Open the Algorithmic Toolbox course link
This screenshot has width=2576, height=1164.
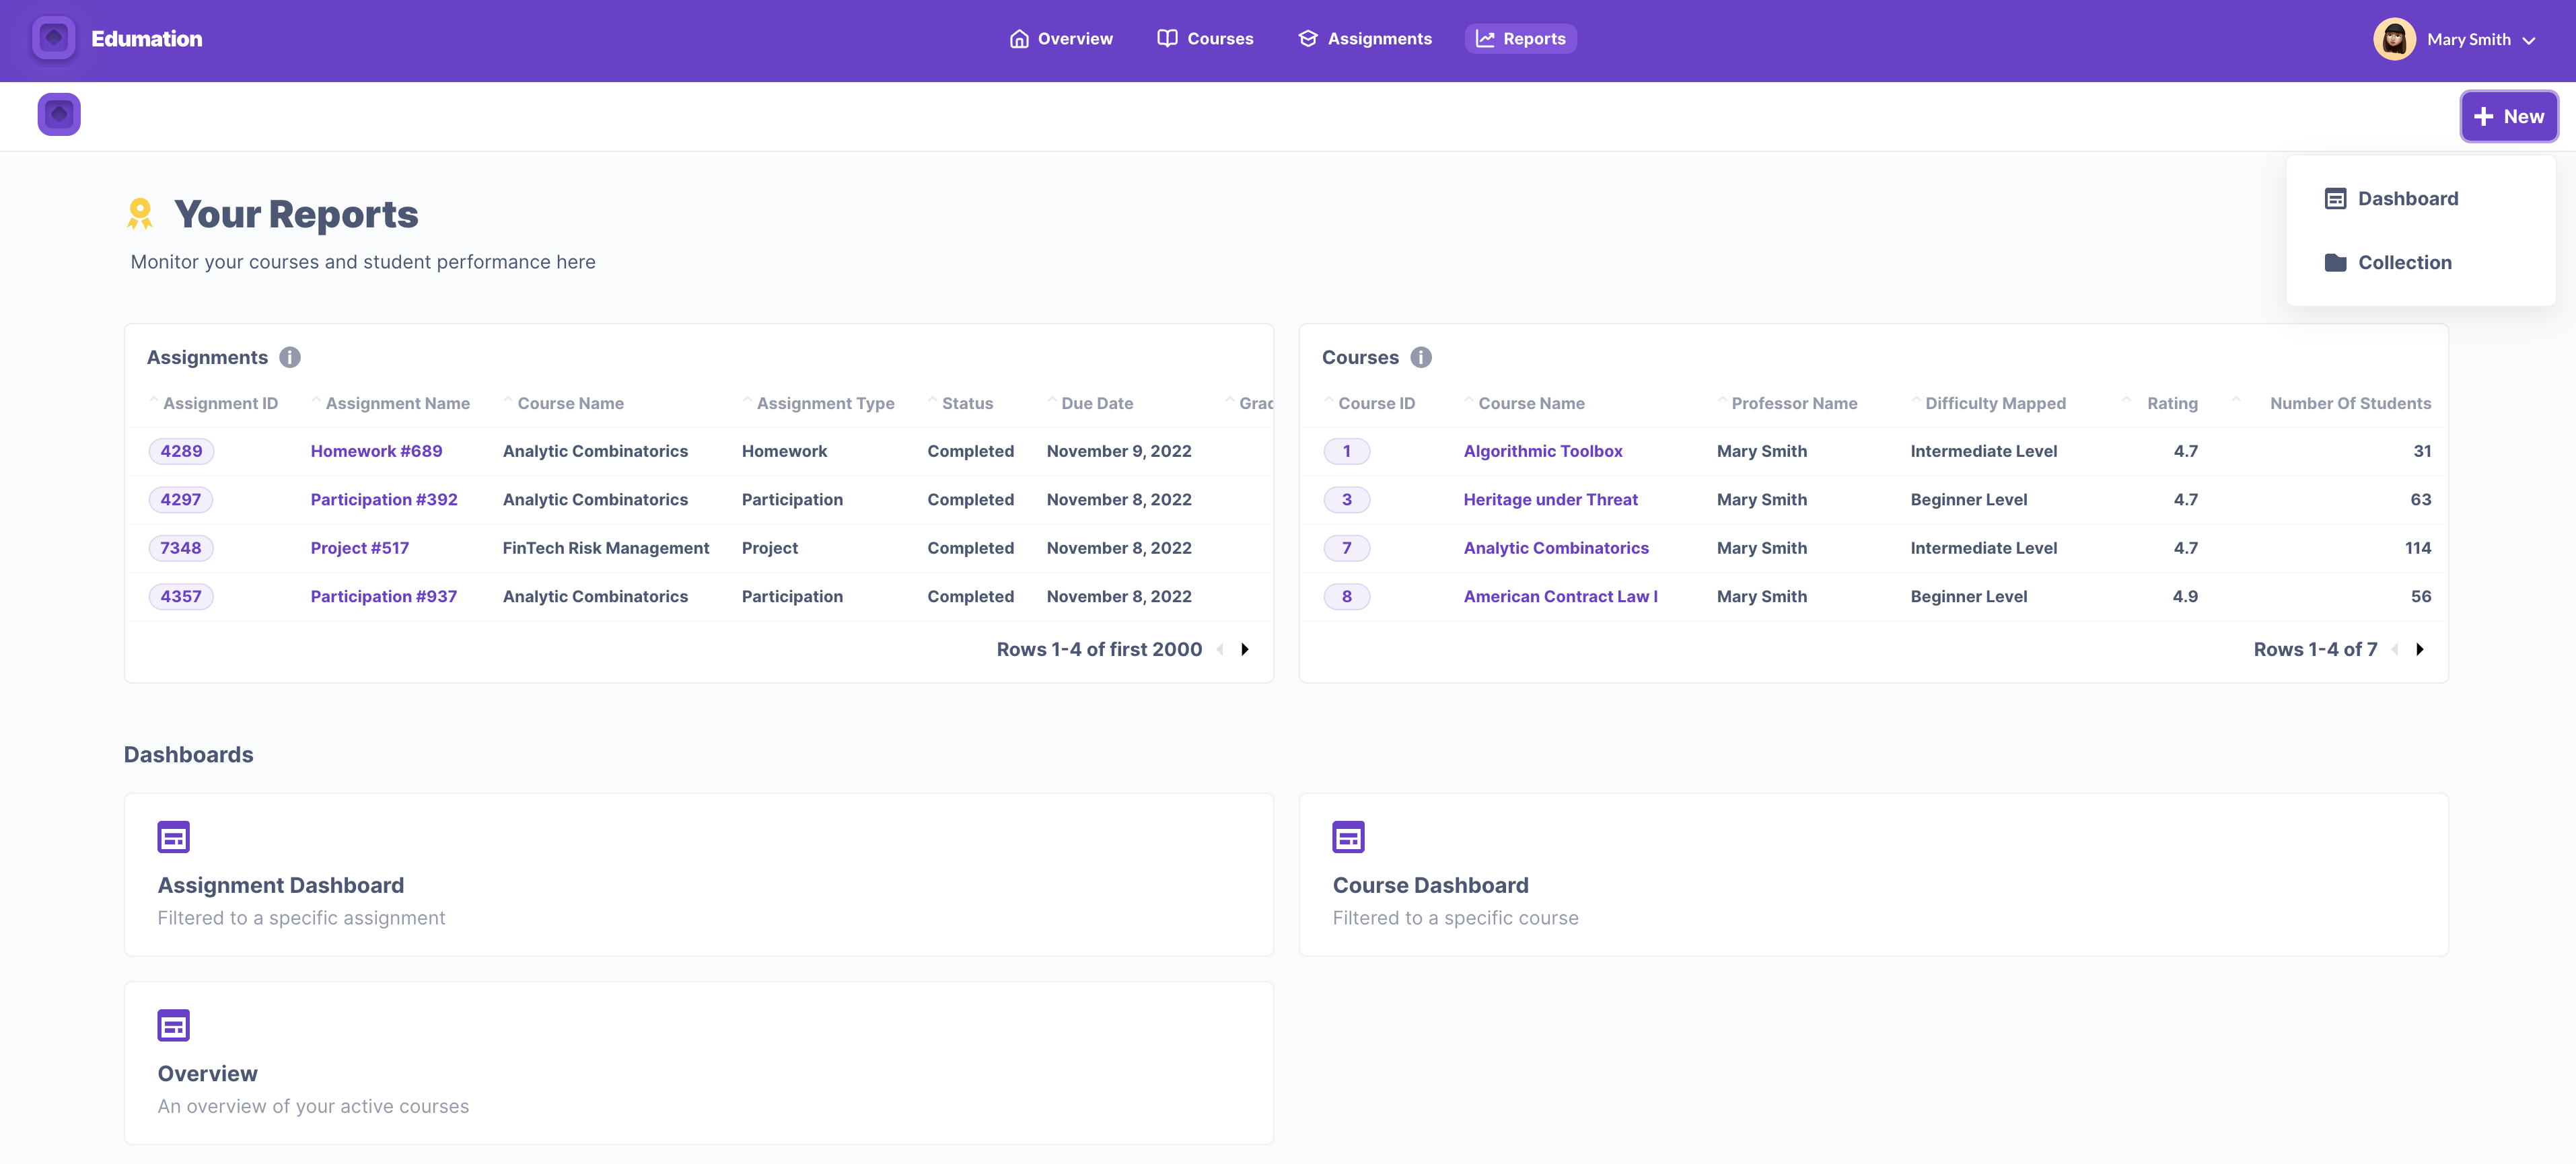pos(1543,451)
